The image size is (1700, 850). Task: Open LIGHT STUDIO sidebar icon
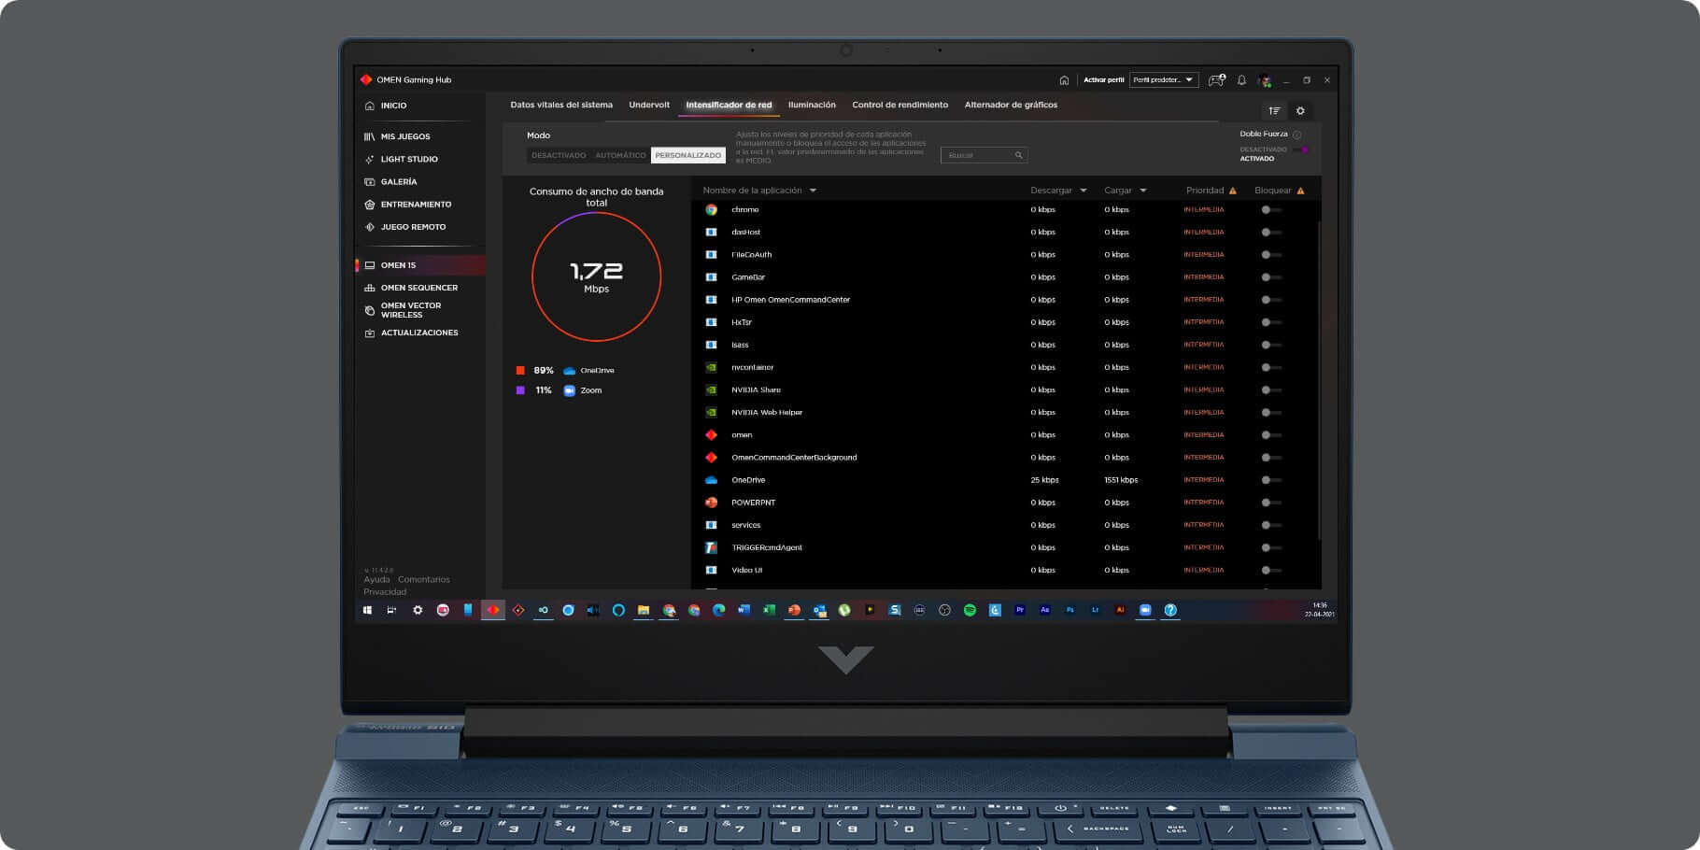click(370, 160)
